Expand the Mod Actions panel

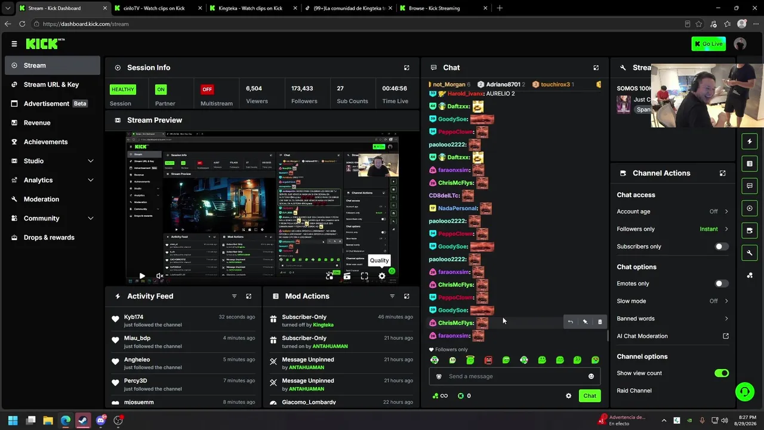(x=406, y=296)
